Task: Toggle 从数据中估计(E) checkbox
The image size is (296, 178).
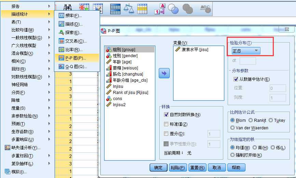Action: click(236, 79)
